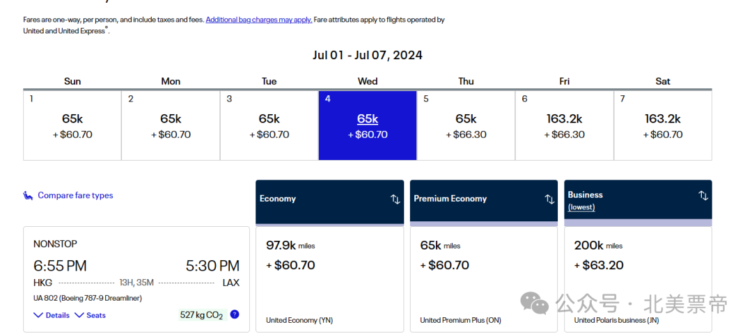
Task: Select Tuesday July 3 fare cell
Action: click(x=269, y=125)
